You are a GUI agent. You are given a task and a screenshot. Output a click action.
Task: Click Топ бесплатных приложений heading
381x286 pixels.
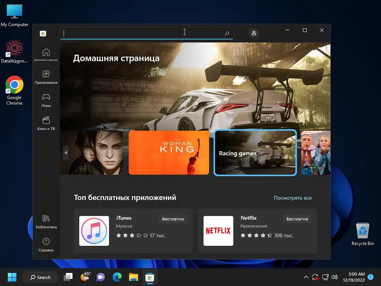point(125,197)
